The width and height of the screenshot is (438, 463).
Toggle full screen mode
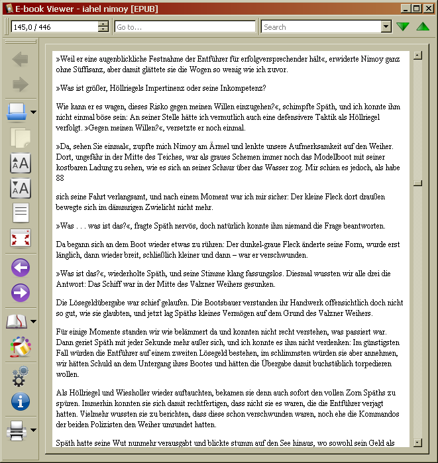(x=21, y=238)
